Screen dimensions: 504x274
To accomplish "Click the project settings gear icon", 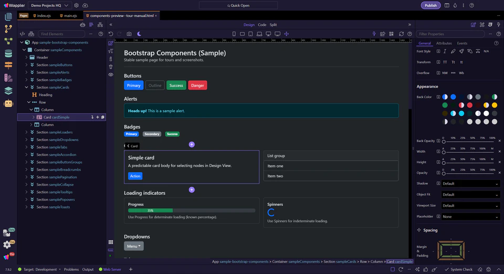I will [x=76, y=5].
